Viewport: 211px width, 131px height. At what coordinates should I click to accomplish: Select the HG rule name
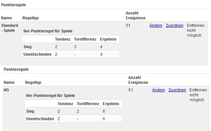tap(6, 90)
